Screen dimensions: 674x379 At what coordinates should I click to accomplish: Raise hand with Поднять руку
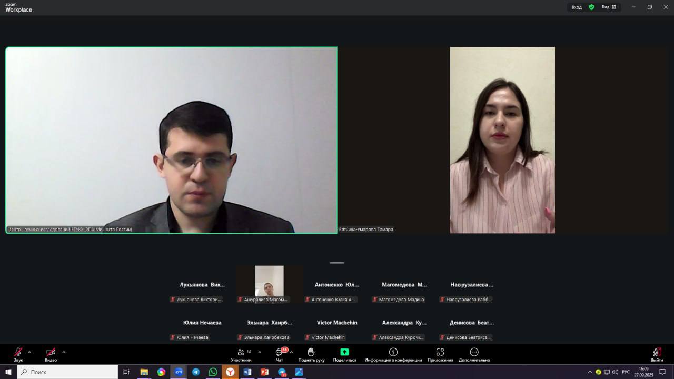point(311,354)
